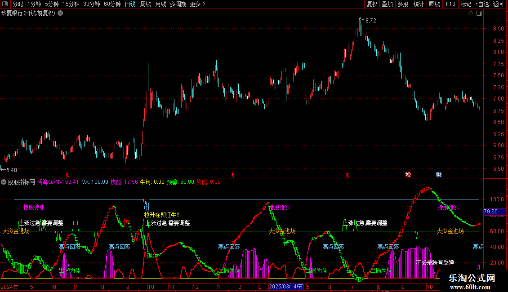Toggle the chart panel layout icon

tap(479, 13)
